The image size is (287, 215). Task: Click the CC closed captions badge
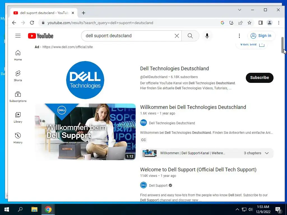pos(143,140)
